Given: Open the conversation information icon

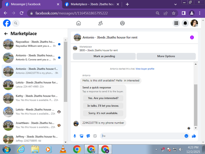Looking at the screenshot, I should coord(192,37).
